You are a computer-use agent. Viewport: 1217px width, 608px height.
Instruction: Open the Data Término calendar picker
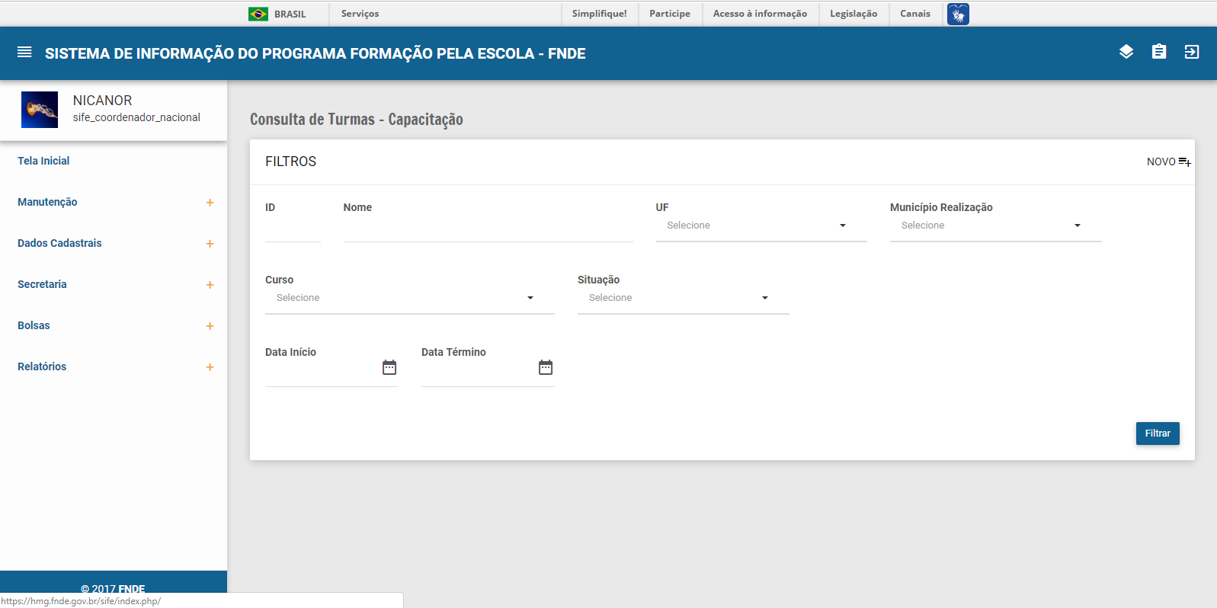546,368
